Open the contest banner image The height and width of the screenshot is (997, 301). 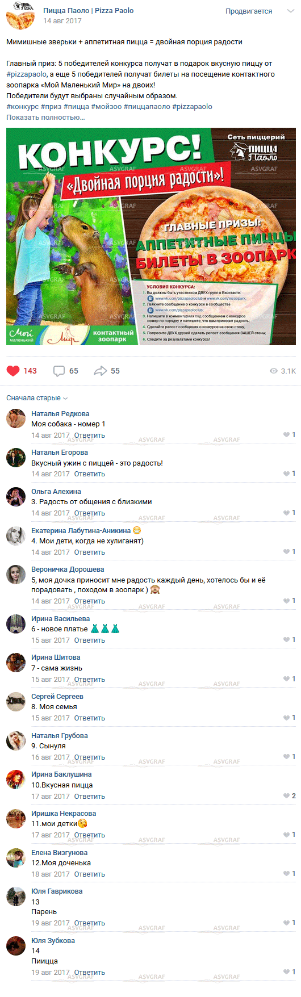pyautogui.click(x=151, y=236)
